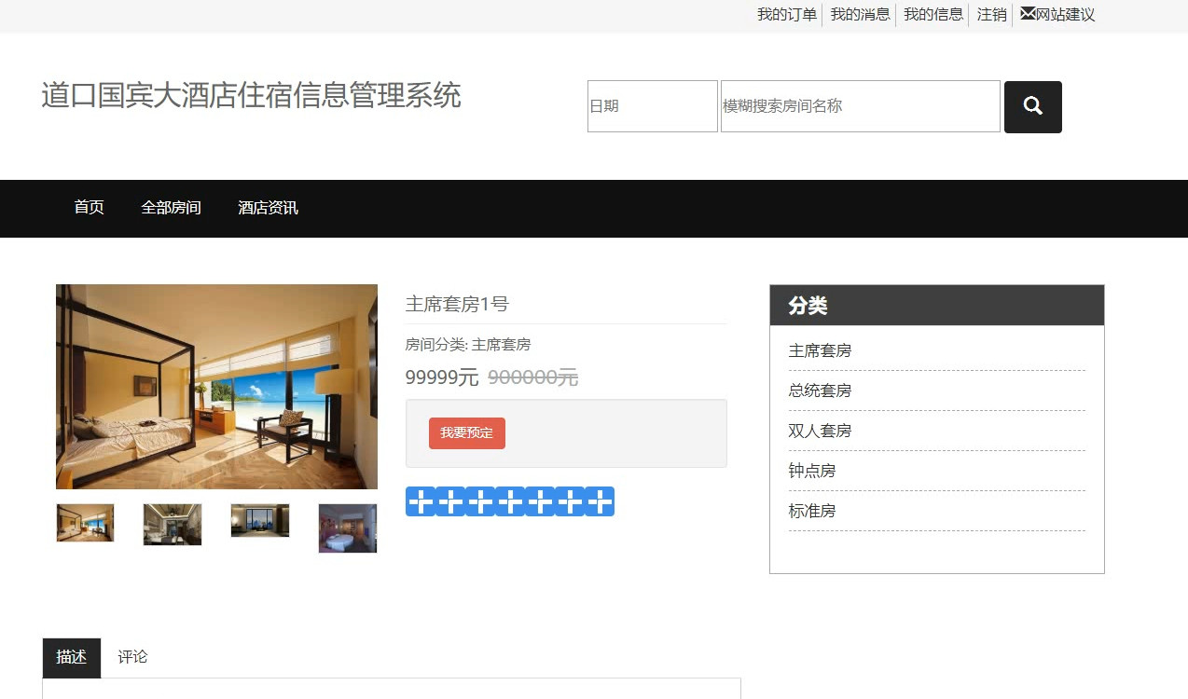Select the purple round-bed room thumbnail
Screen dimensions: 1188x699
click(348, 528)
